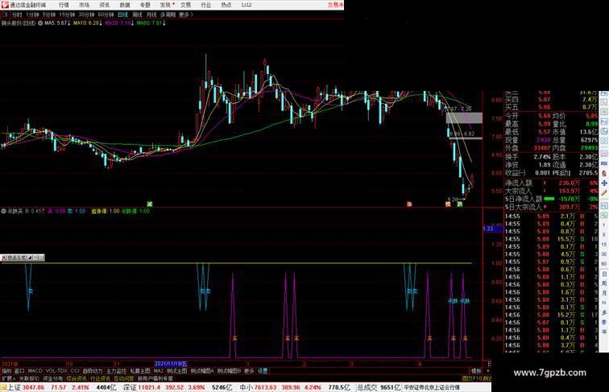This screenshot has width=609, height=392.
Task: Open the 数据 menu
Action: (x=125, y=5)
